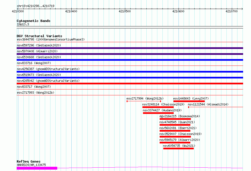This screenshot has height=171, width=251.
Task: Open variant nsv3248114 (Chaisson2019)
Action: [x=163, y=104]
